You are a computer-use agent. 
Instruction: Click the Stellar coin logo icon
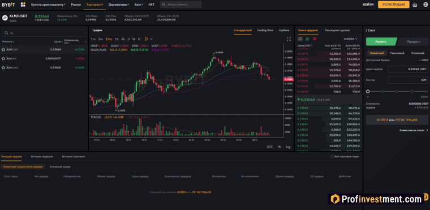click(5, 18)
